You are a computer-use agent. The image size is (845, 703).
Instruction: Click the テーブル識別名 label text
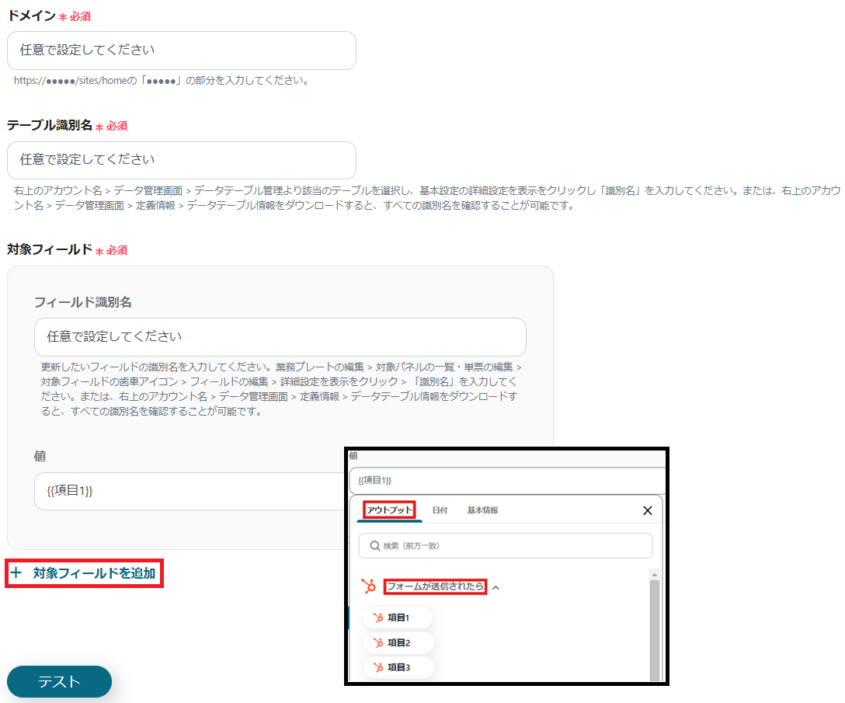(50, 125)
